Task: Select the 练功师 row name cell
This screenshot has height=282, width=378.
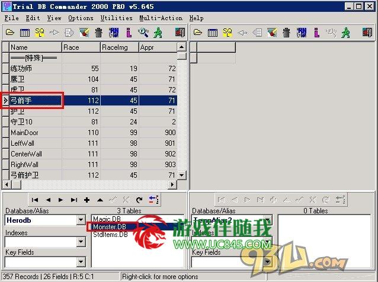Action: (36, 69)
